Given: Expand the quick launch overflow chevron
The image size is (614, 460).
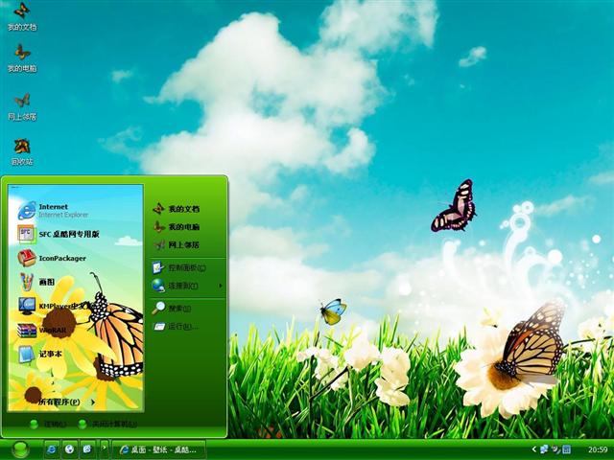Looking at the screenshot, I should point(105,448).
